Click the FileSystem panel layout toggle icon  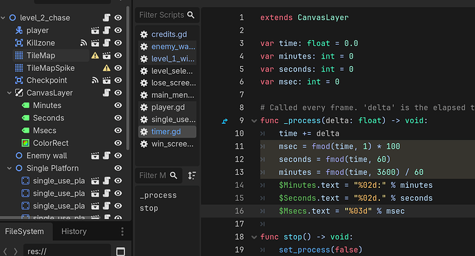(x=120, y=251)
